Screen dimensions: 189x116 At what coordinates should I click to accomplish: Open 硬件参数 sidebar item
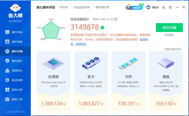coord(14,42)
